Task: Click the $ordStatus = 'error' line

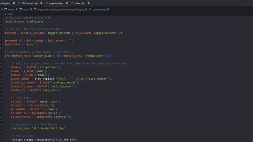Action: (x=21, y=45)
